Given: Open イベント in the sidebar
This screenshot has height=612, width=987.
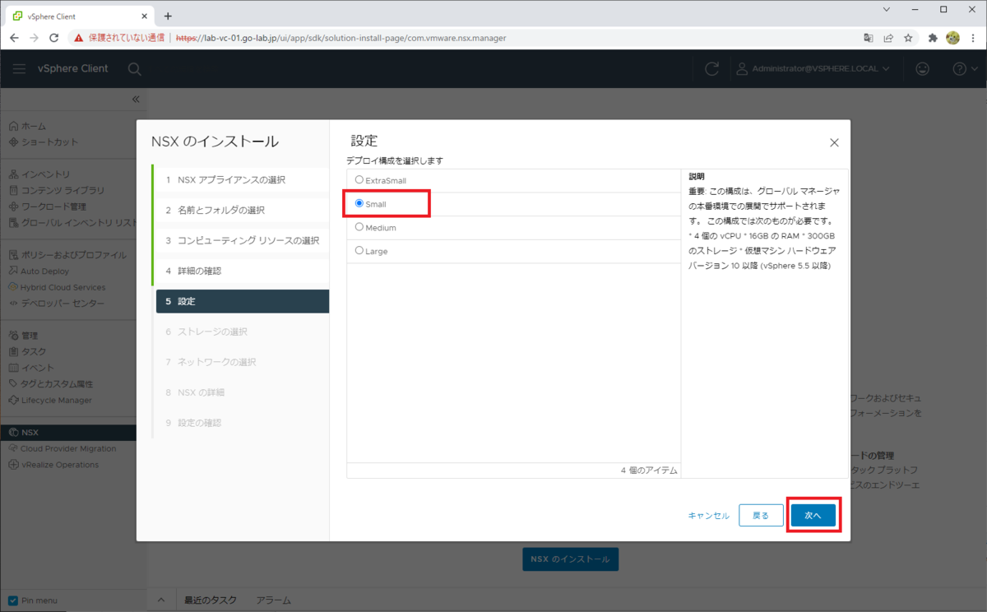Looking at the screenshot, I should (31, 368).
